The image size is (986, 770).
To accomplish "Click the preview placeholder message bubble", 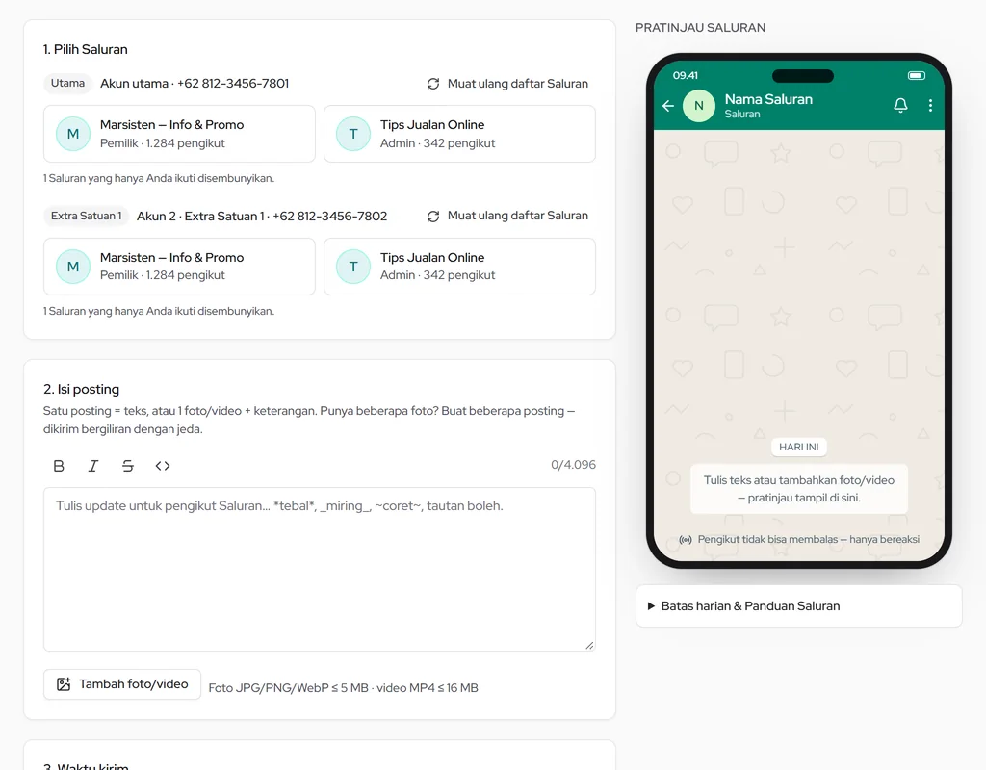I will click(x=798, y=489).
